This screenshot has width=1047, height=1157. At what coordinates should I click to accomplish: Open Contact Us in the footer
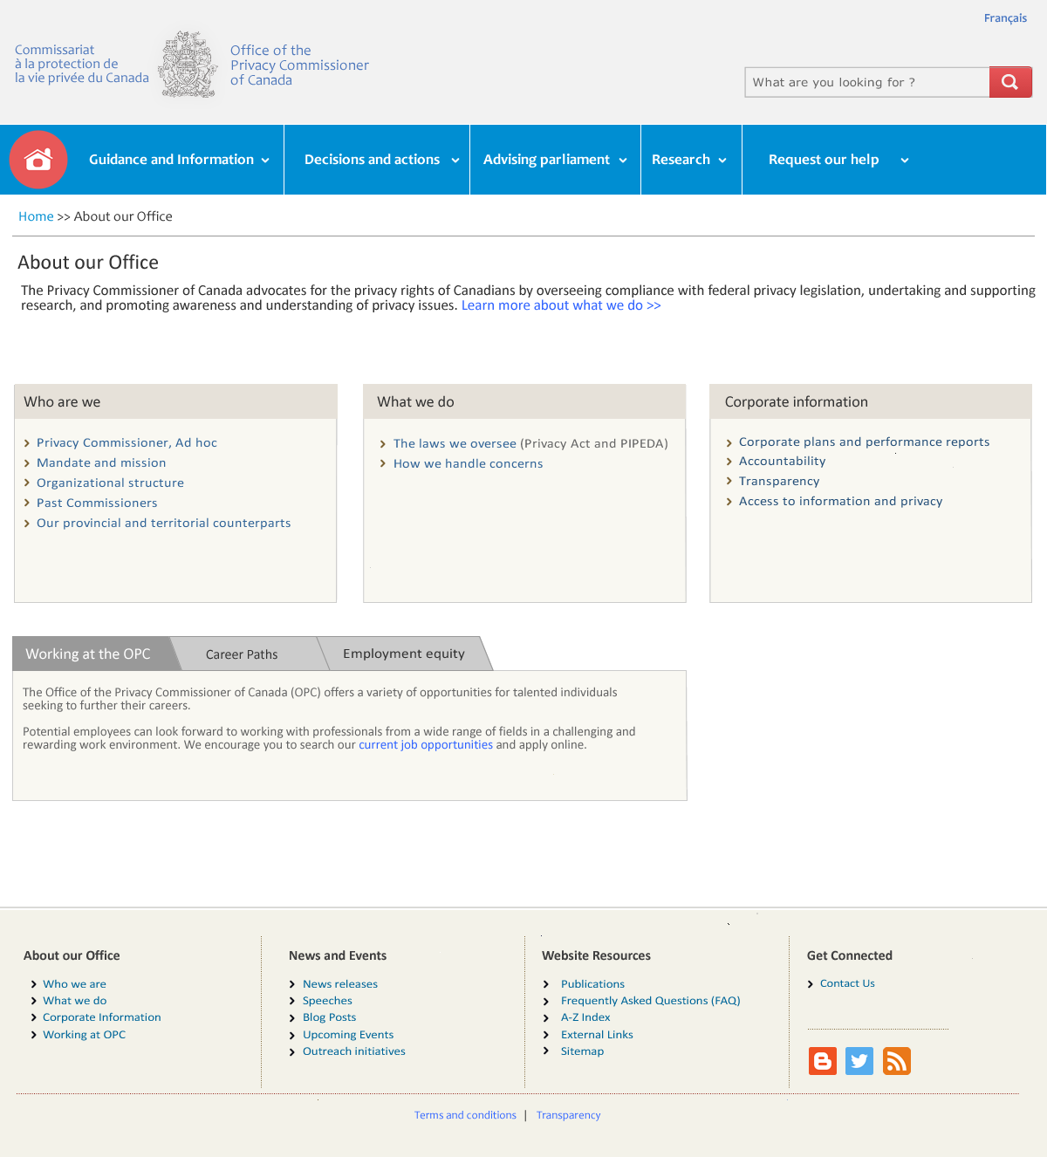point(846,983)
